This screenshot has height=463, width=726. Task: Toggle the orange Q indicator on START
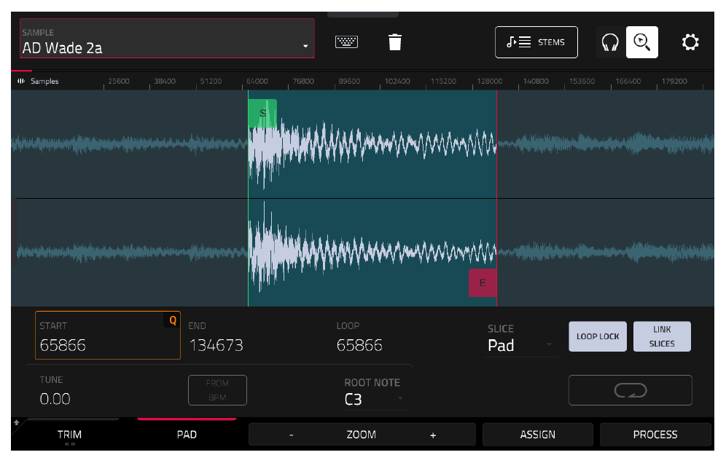point(173,320)
